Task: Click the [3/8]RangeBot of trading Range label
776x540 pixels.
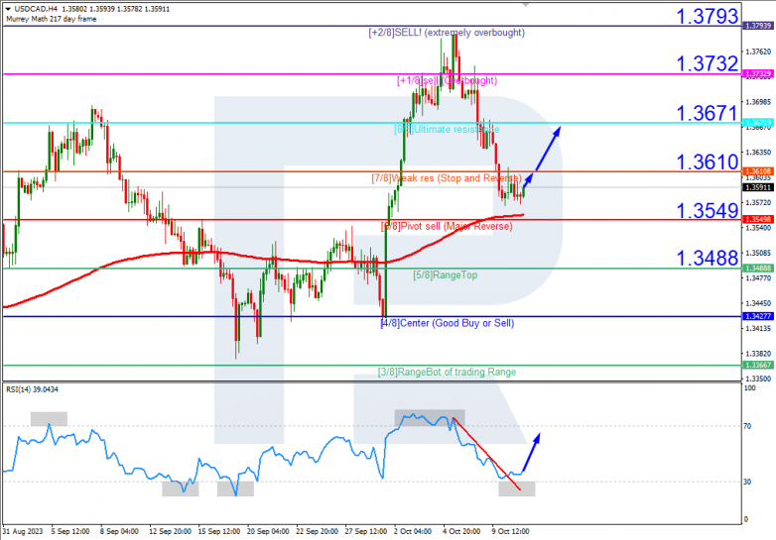Action: click(x=447, y=372)
